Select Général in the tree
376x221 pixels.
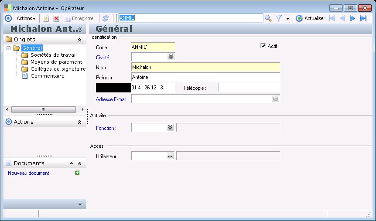(32, 48)
